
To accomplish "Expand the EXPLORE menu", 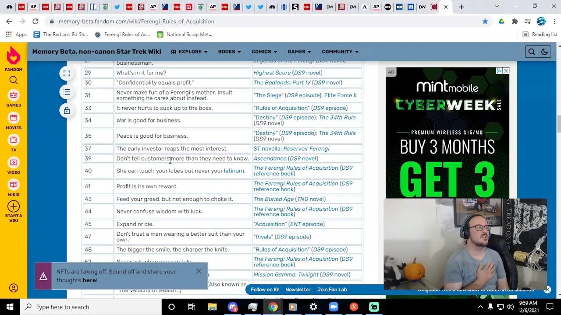I will (x=189, y=52).
